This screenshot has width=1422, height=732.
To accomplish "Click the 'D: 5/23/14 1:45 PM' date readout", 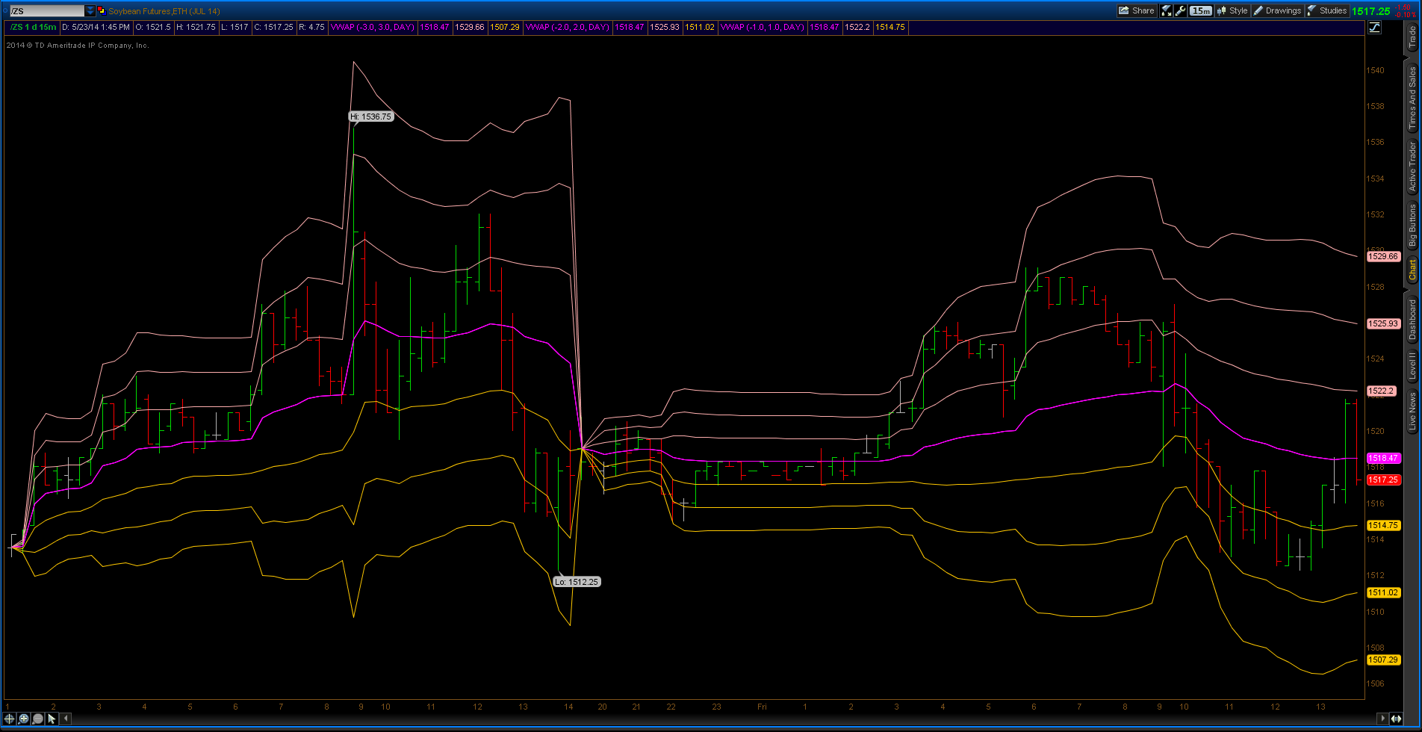I will coord(96,27).
